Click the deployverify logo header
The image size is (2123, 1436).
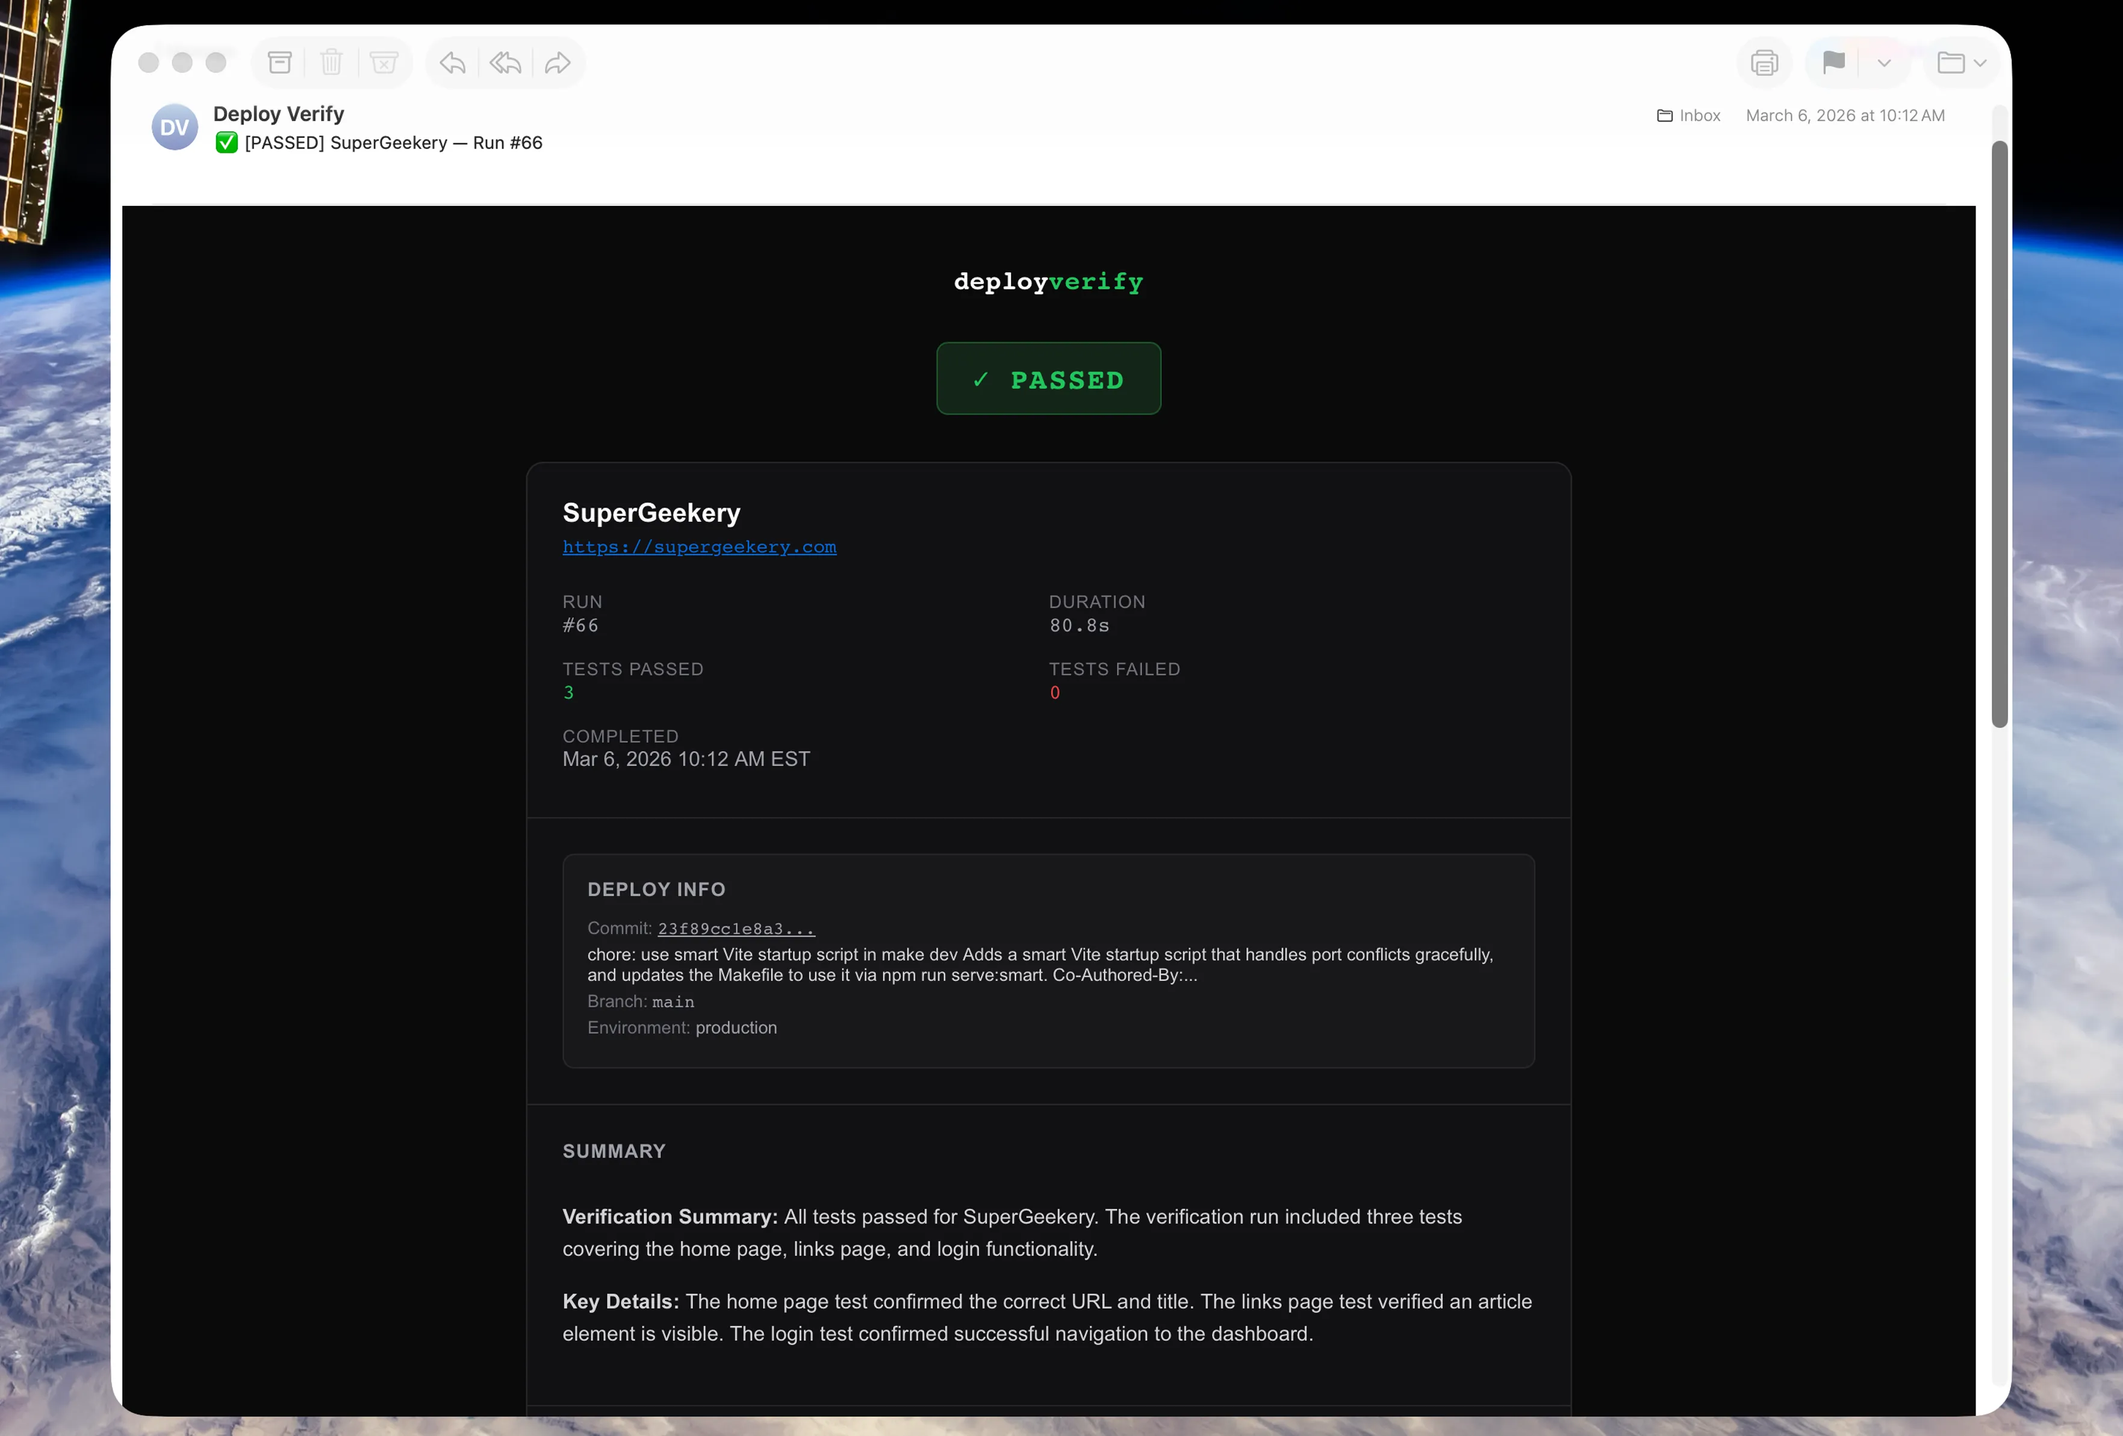point(1048,282)
